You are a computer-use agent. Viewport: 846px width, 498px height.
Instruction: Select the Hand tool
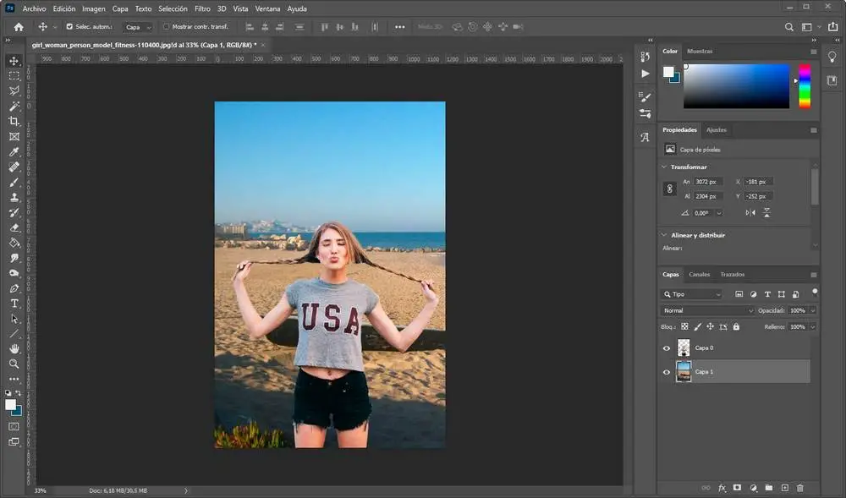(14, 348)
